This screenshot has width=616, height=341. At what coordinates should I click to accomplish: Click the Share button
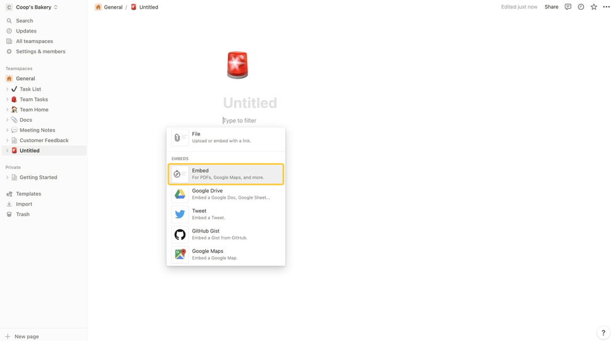[x=551, y=7]
